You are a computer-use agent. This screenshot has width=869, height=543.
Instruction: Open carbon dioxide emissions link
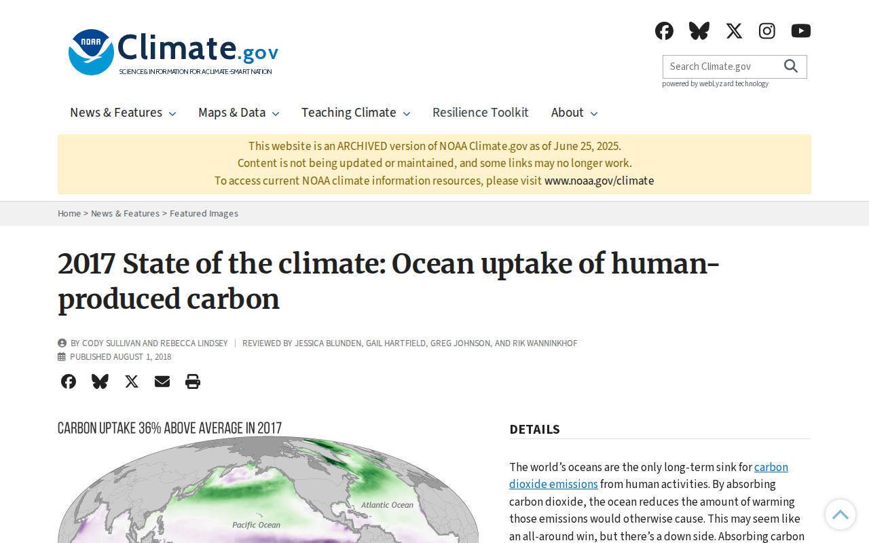pos(648,475)
